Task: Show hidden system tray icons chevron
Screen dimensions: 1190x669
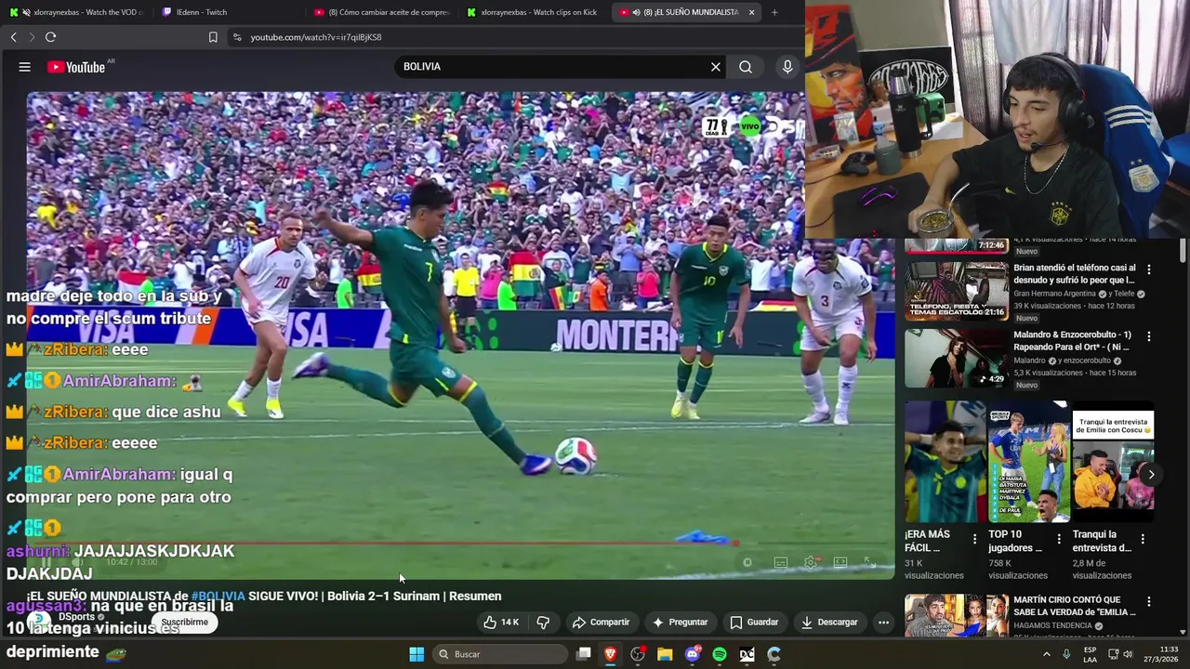Action: click(1047, 654)
